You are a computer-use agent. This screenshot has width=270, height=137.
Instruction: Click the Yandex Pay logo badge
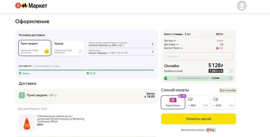tap(211, 130)
